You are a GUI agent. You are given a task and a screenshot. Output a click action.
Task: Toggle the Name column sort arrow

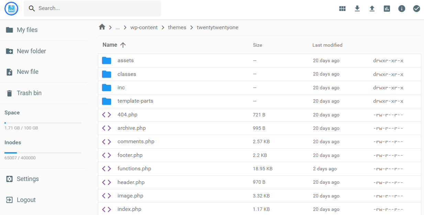tap(123, 45)
